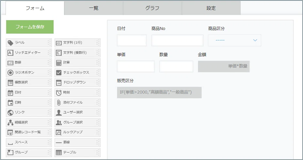The height and width of the screenshot is (160, 303).
Task: Click the 販売区分 field label
Action: point(125,81)
